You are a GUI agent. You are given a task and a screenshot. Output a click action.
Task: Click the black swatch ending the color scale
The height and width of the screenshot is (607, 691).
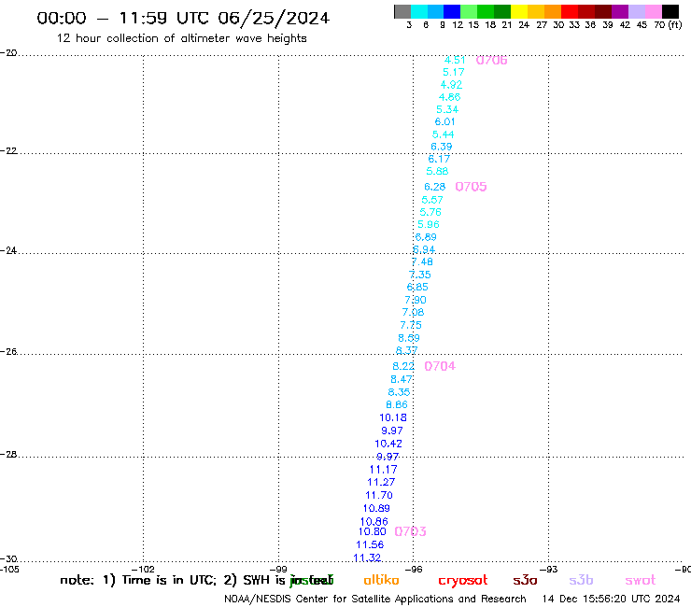[x=670, y=11]
